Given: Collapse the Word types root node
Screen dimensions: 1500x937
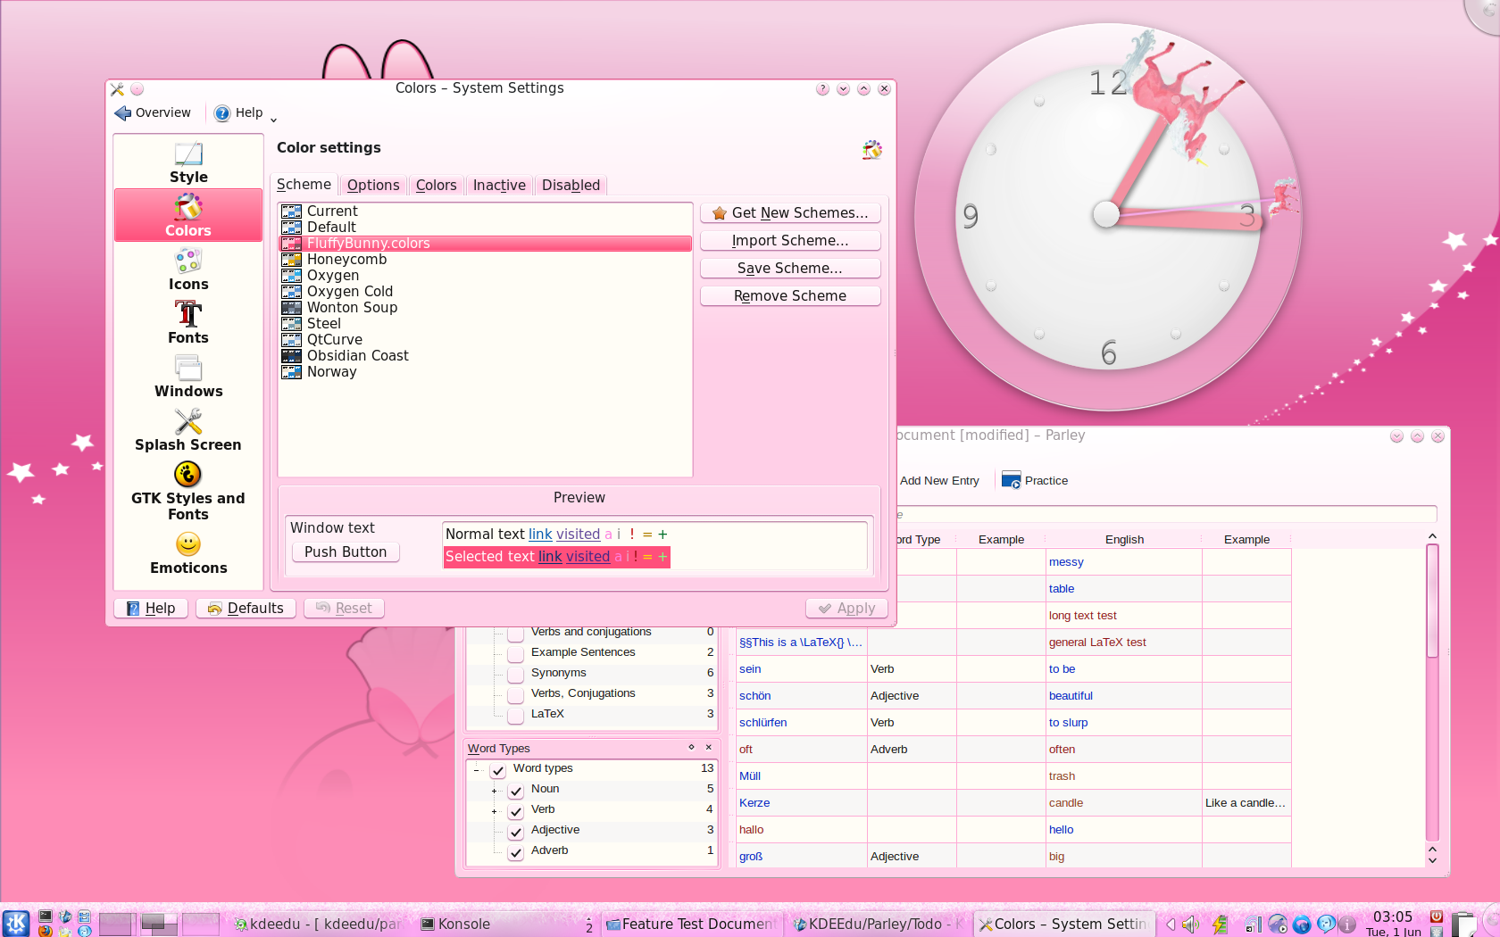Looking at the screenshot, I should [x=476, y=770].
